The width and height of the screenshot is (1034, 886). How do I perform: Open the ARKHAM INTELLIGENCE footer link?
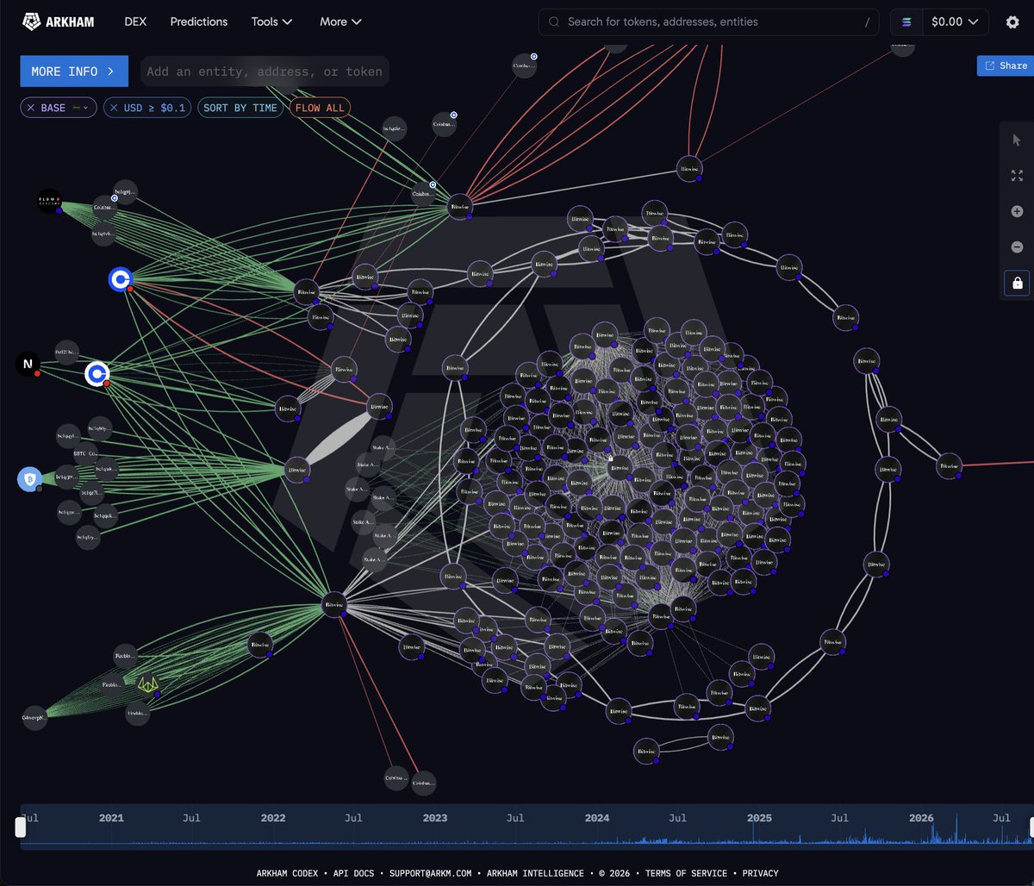[535, 873]
